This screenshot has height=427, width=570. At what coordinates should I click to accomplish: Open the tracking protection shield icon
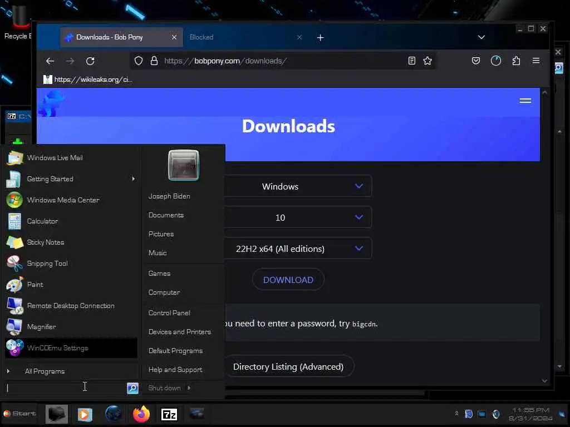pos(139,61)
